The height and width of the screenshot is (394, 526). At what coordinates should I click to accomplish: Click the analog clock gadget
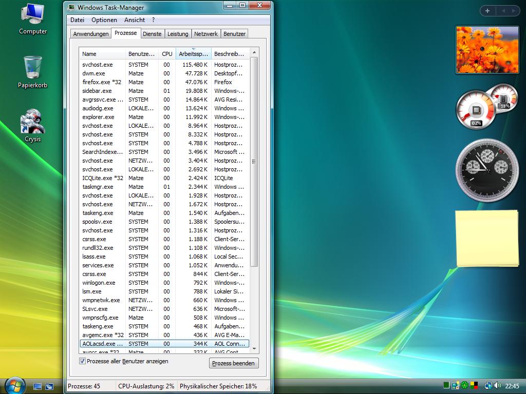click(487, 170)
